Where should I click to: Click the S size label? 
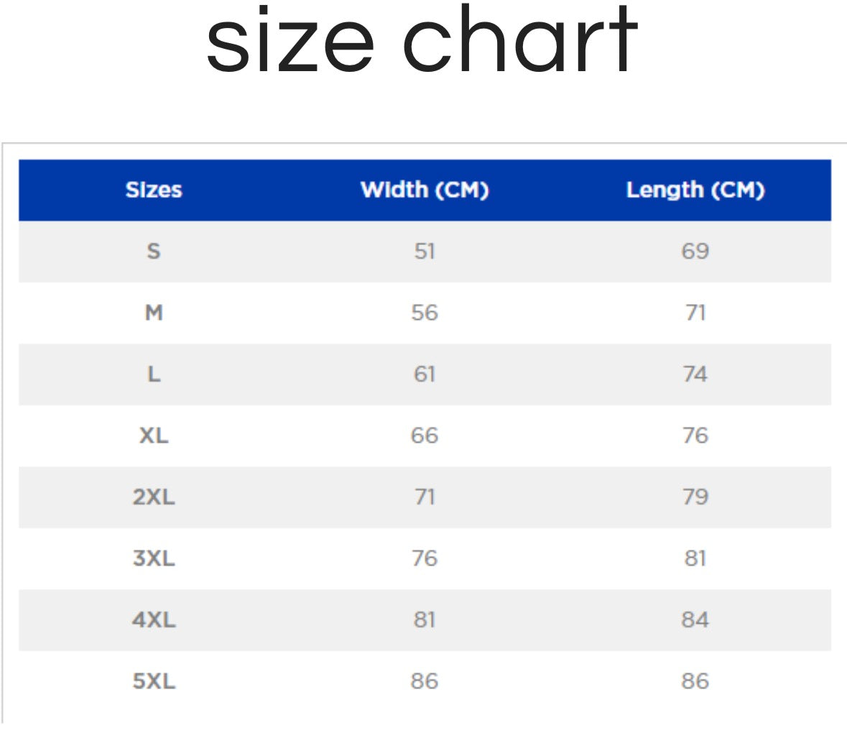154,251
